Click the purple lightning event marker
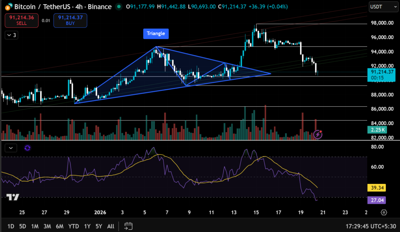The height and width of the screenshot is (232, 400). (318, 135)
